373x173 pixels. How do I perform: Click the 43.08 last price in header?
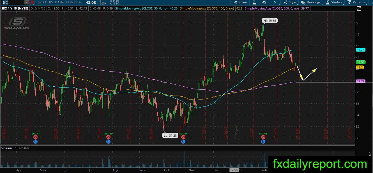click(91, 3)
